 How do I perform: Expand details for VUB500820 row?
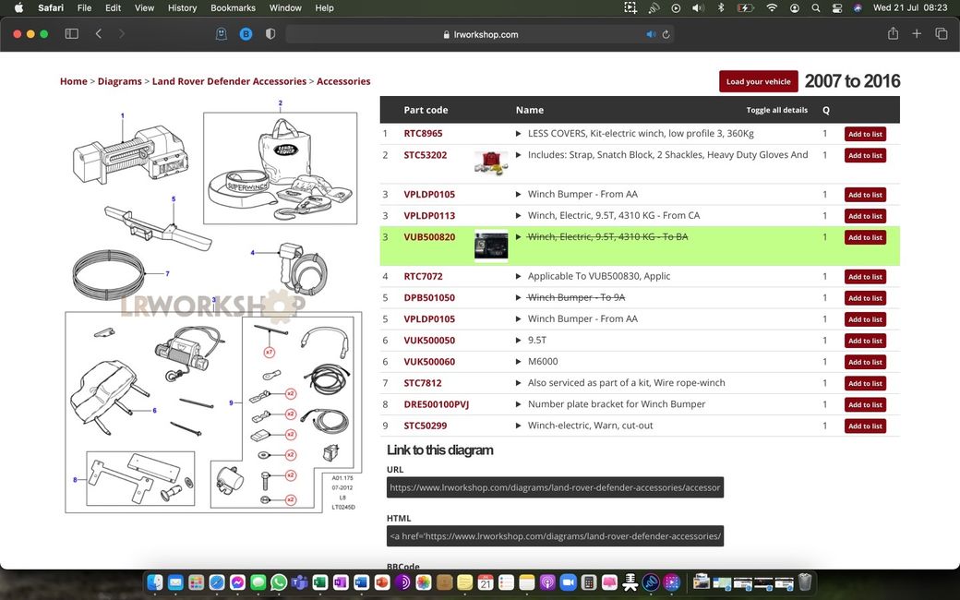click(519, 237)
